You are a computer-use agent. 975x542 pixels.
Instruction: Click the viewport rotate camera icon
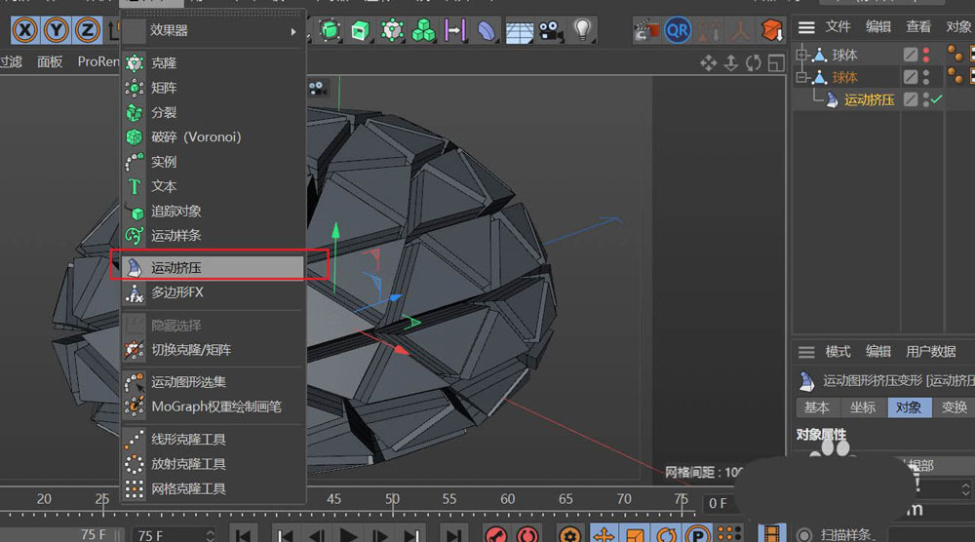(x=753, y=63)
